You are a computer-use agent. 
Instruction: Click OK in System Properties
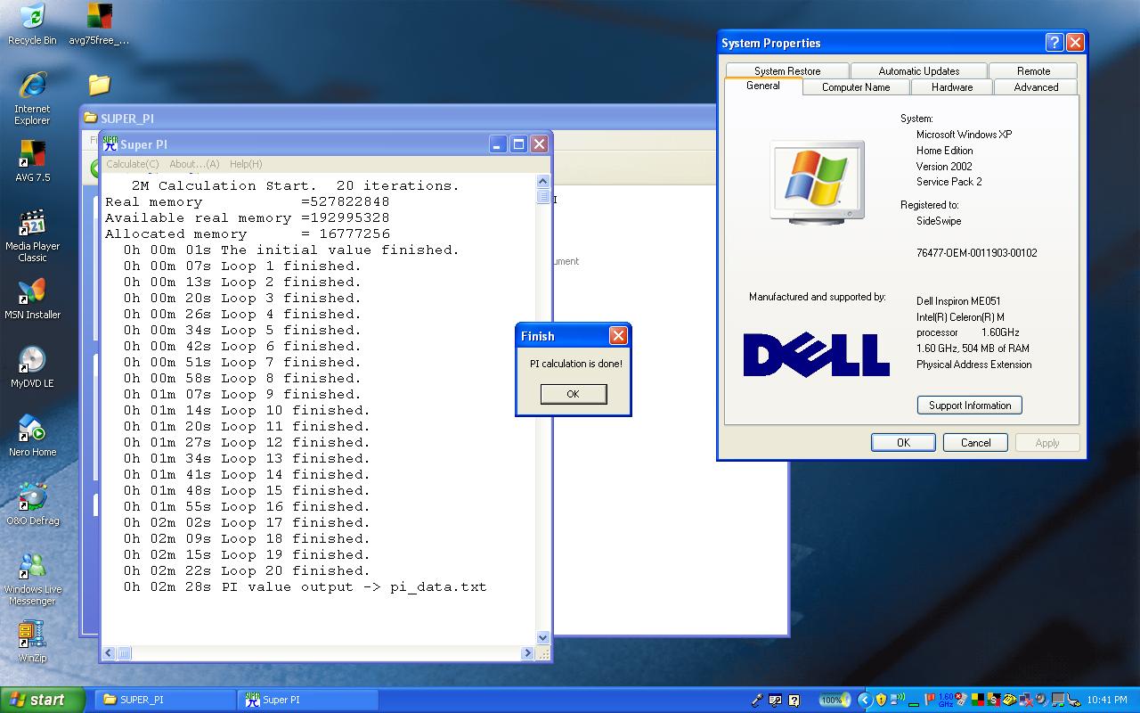[x=903, y=442]
